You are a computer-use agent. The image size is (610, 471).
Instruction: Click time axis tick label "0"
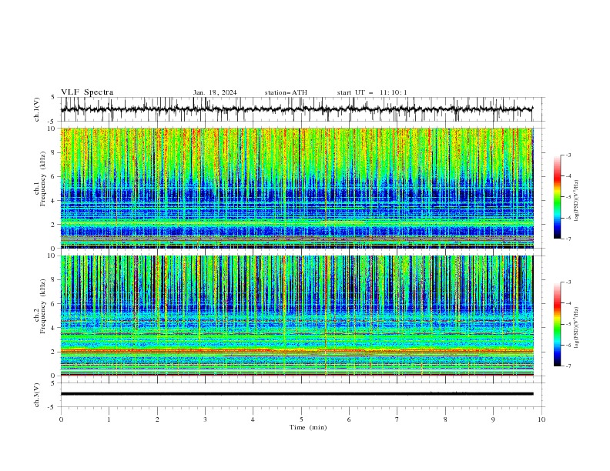click(x=61, y=419)
